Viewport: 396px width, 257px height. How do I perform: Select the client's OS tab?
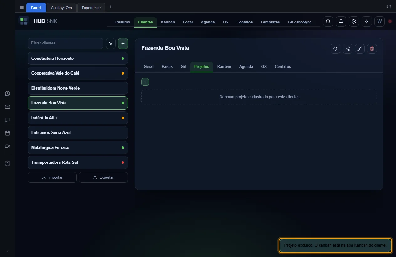[x=264, y=67]
